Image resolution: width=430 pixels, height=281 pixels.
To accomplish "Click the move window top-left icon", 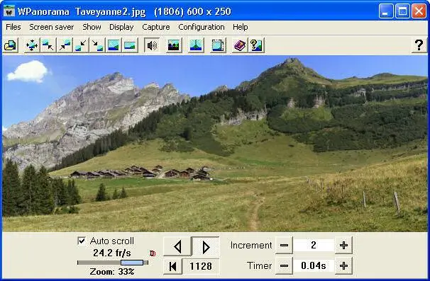I will [x=48, y=45].
